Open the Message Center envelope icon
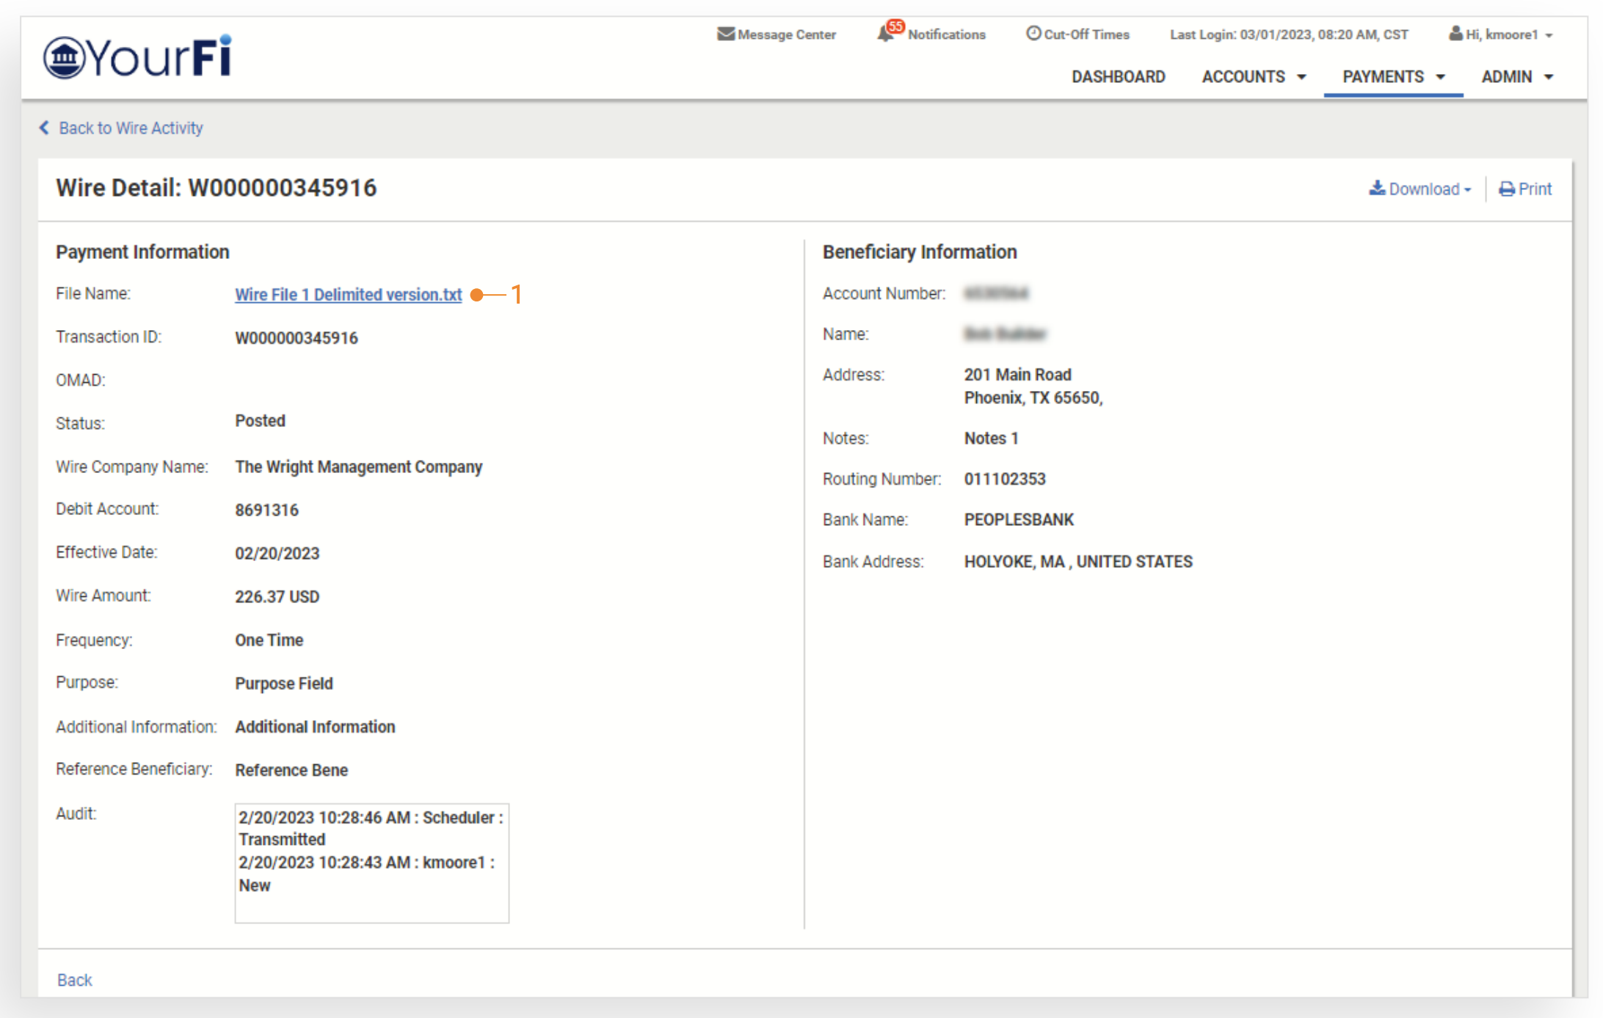This screenshot has height=1018, width=1603. click(x=725, y=34)
